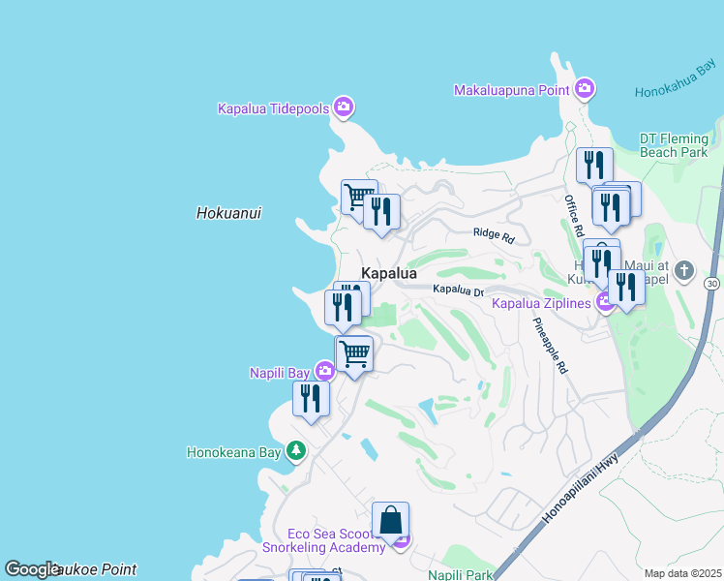
Task: Open the Kapalua Tidepools label
Action: [x=273, y=108]
